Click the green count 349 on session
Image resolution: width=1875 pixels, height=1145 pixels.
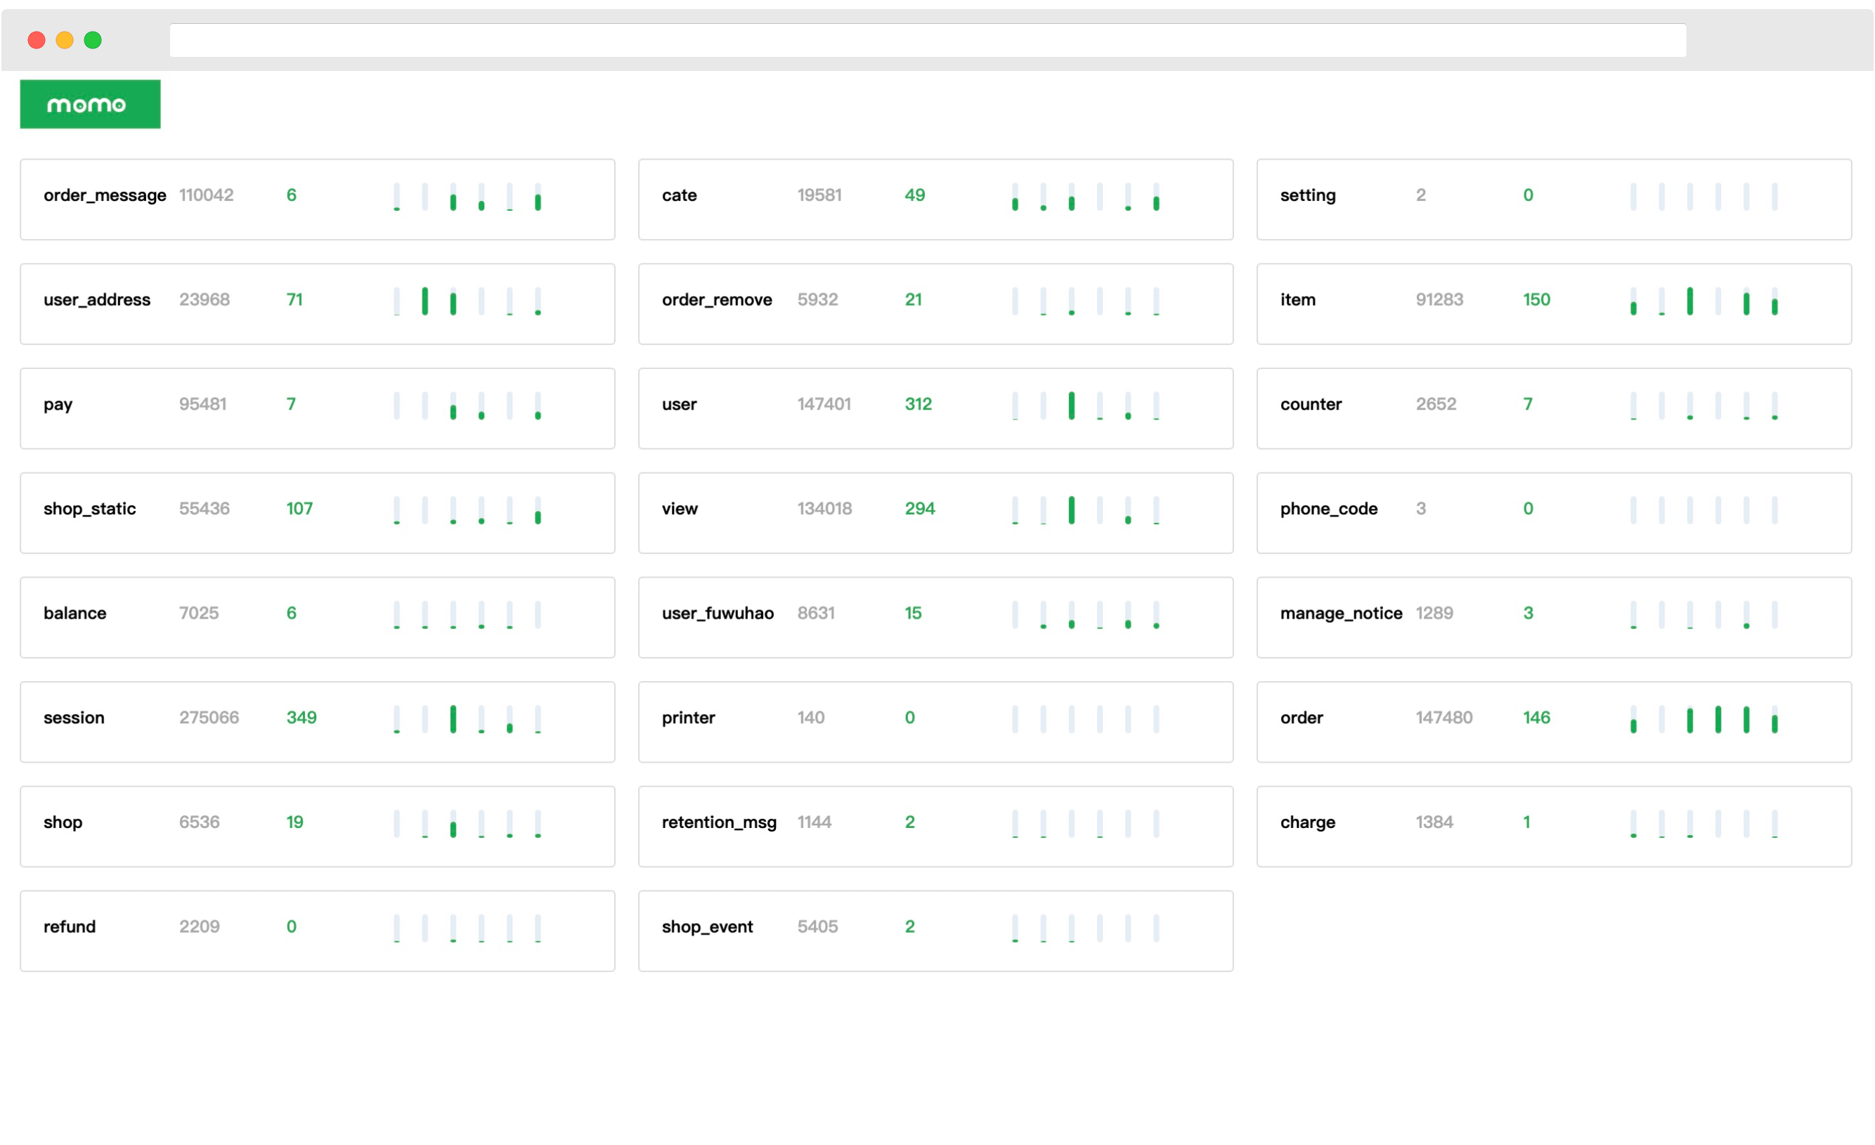[x=302, y=717]
